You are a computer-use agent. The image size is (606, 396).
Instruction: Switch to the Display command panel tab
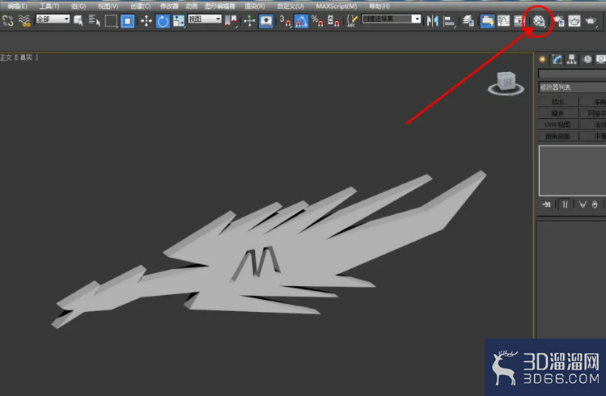tap(601, 59)
